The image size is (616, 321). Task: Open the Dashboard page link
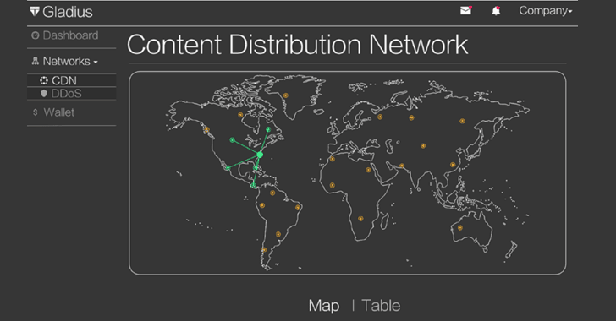click(x=70, y=35)
